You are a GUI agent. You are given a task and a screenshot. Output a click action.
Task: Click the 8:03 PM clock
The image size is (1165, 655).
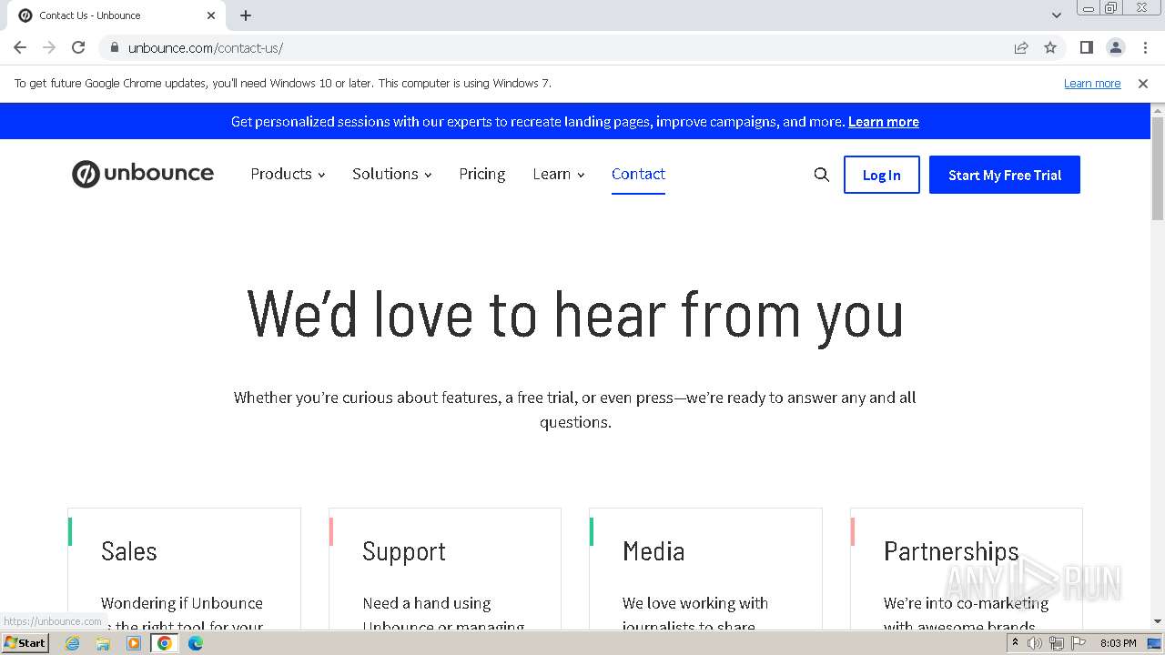coord(1118,643)
